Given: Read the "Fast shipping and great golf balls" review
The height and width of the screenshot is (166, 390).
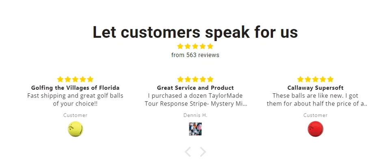Looking at the screenshot, I should click(x=75, y=99).
